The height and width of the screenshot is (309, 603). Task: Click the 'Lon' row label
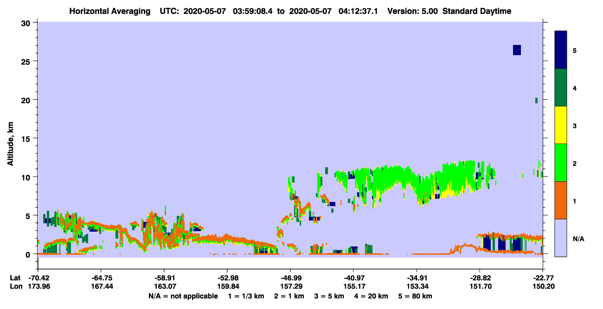15,286
